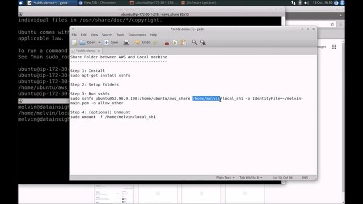Viewport: 363px width, 204px height.
Task: Open the File menu
Action: pos(74,35)
